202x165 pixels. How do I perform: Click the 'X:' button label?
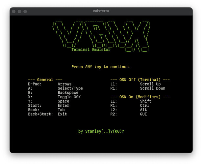pyautogui.click(x=30, y=97)
